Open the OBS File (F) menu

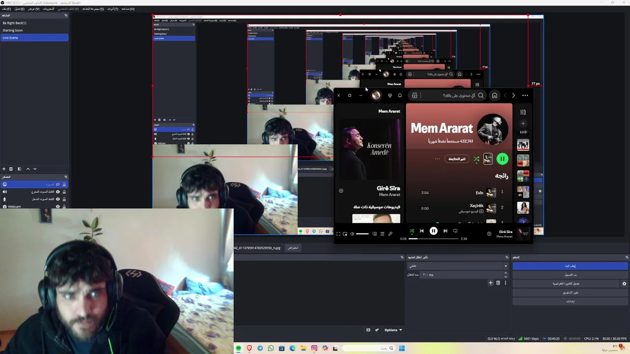tap(6, 9)
